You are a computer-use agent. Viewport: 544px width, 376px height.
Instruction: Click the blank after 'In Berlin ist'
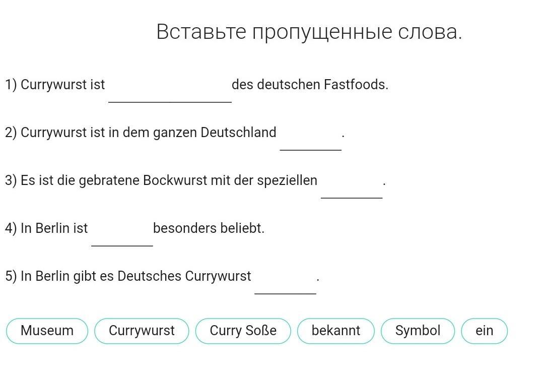click(x=122, y=235)
